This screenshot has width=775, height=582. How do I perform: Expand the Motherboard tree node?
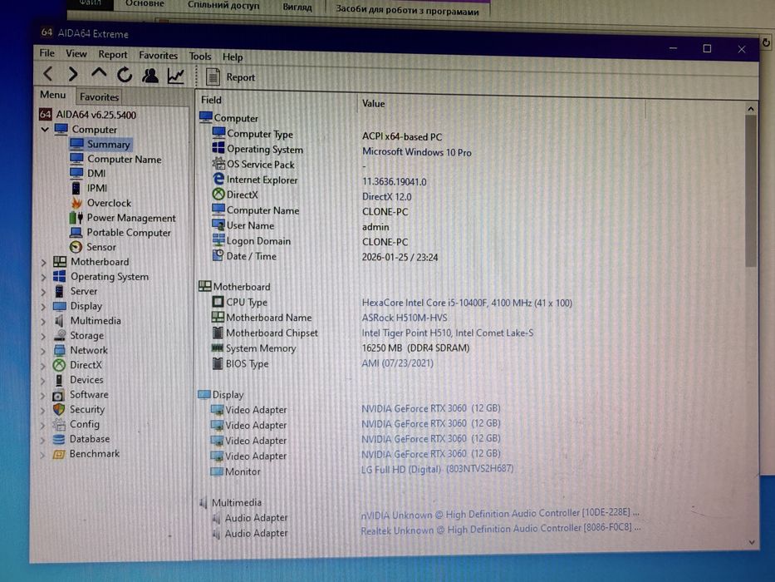43,262
